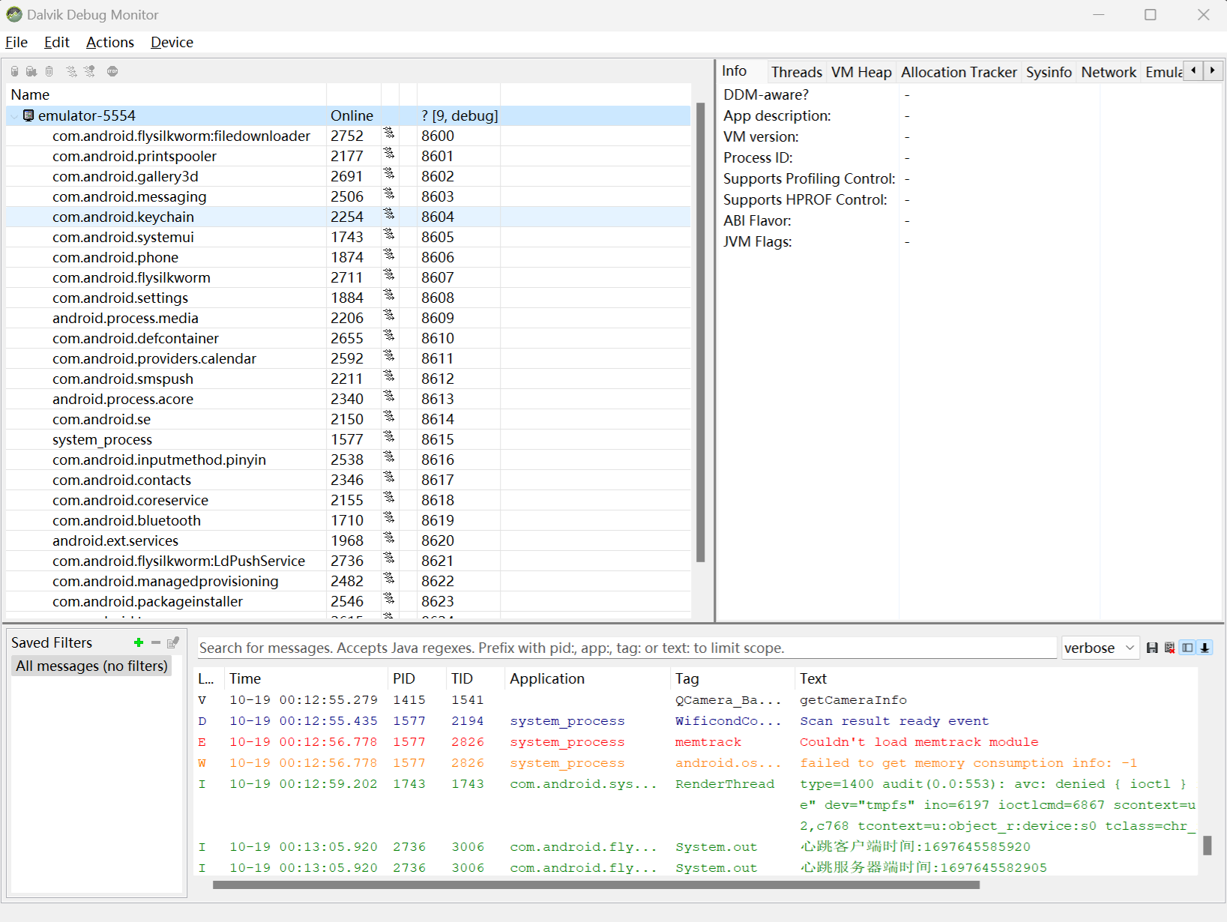
Task: Select the com.android.systemui process row
Action: pos(123,237)
